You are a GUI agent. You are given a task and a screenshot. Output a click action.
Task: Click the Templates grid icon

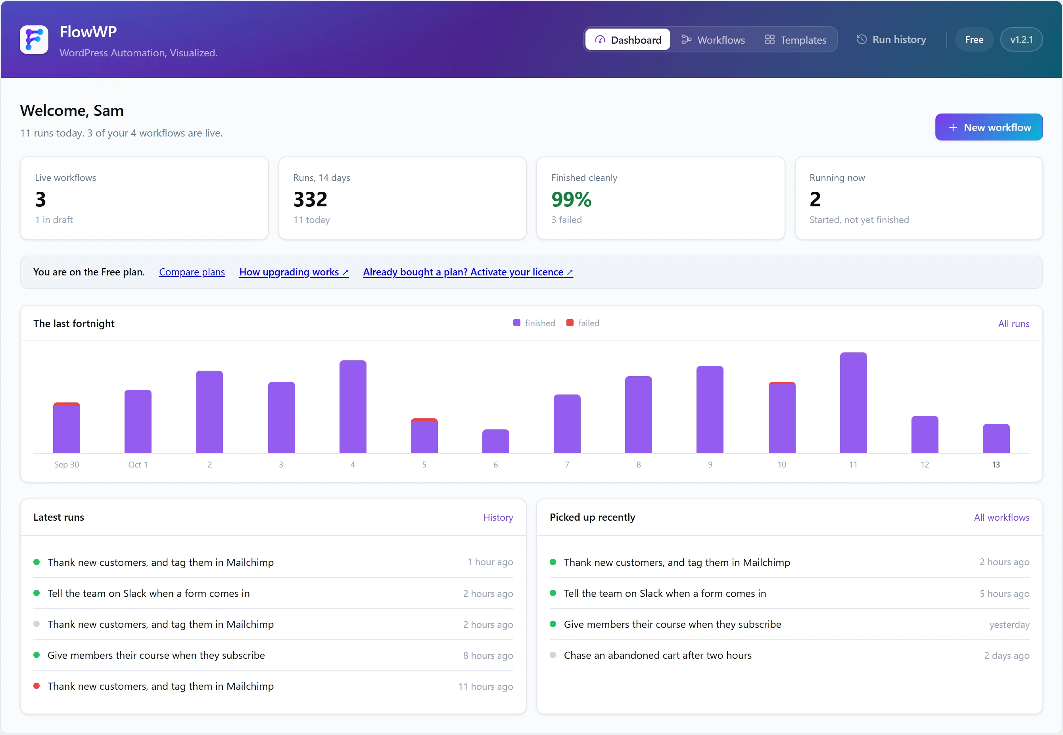tap(769, 40)
